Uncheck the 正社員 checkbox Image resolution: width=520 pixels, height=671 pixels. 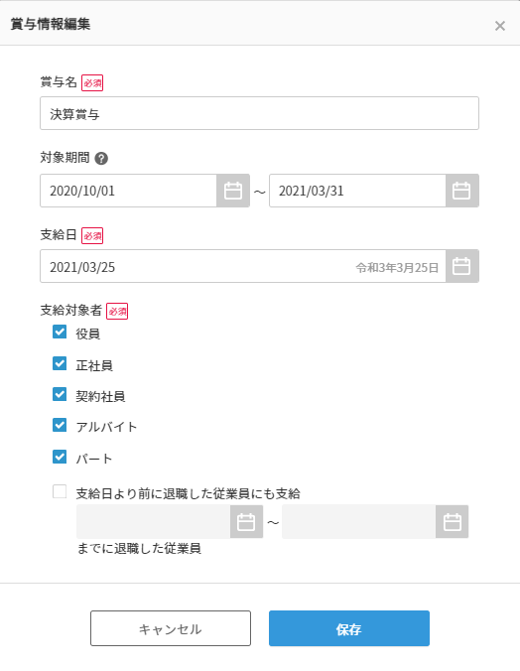(x=60, y=363)
